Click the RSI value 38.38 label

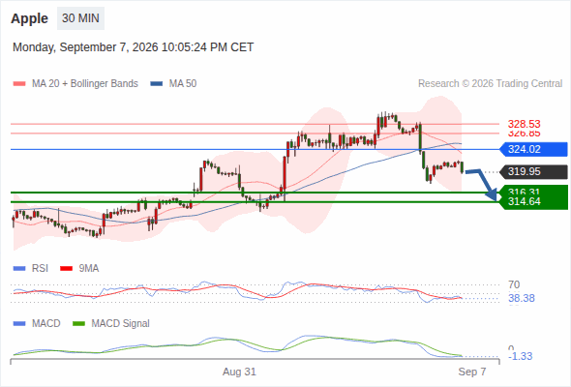point(522,298)
